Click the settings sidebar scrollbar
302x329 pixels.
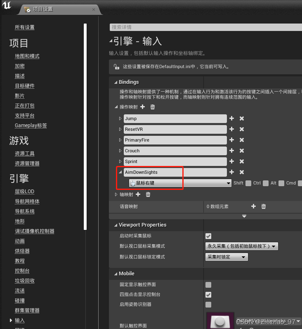click(85, 127)
